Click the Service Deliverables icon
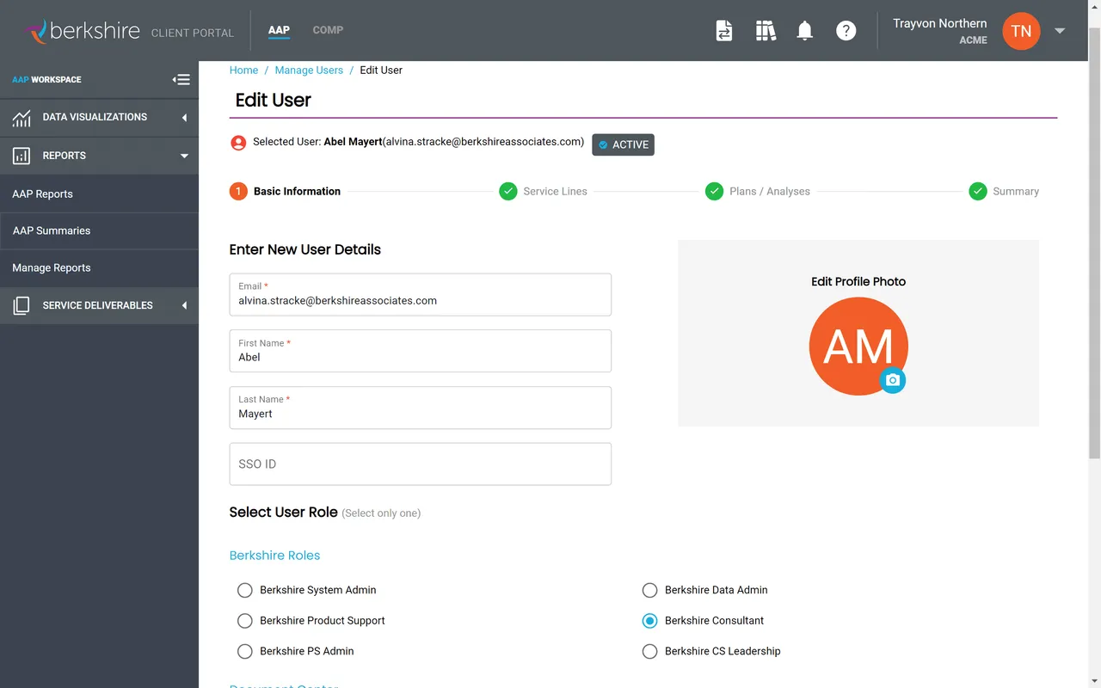Screen dimensions: 1101x688 [21, 305]
